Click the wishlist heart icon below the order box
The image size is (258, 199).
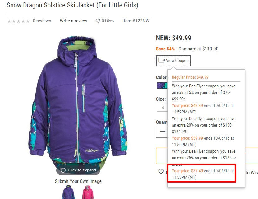[161, 172]
